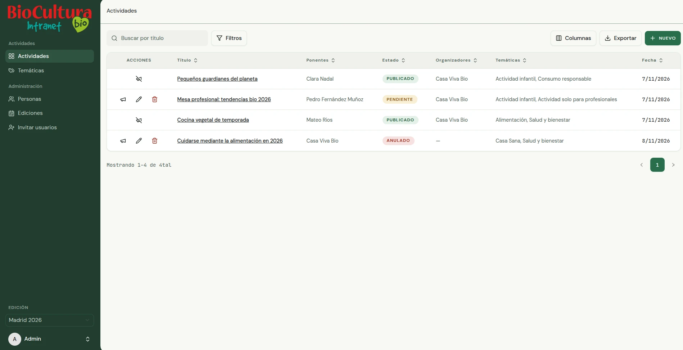Edit Mesa profesional activity with pencil icon

(x=139, y=99)
